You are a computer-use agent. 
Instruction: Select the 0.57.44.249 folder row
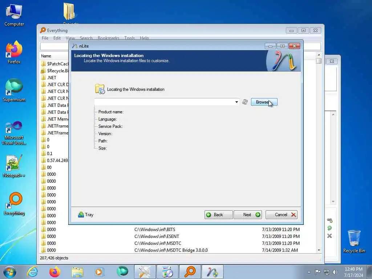click(54, 160)
